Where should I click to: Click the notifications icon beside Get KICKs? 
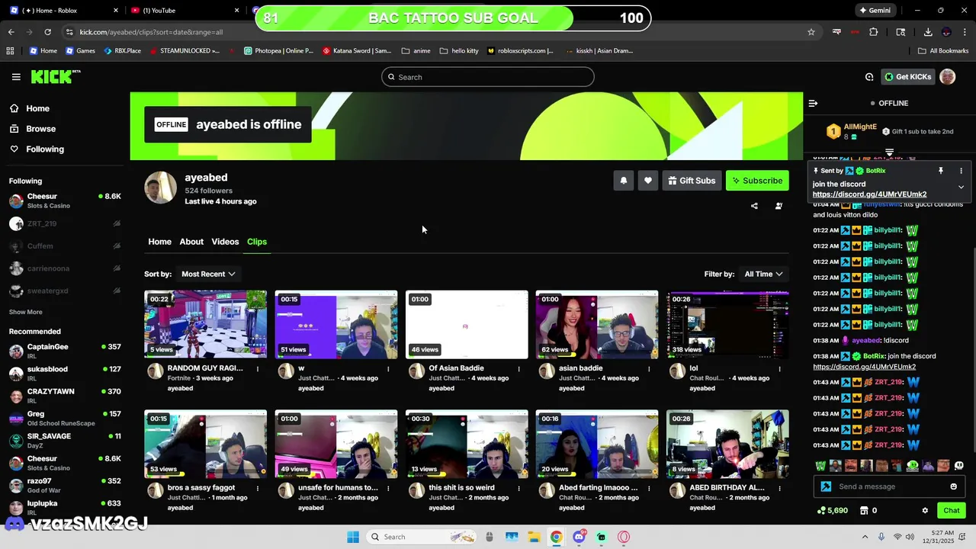coord(869,77)
